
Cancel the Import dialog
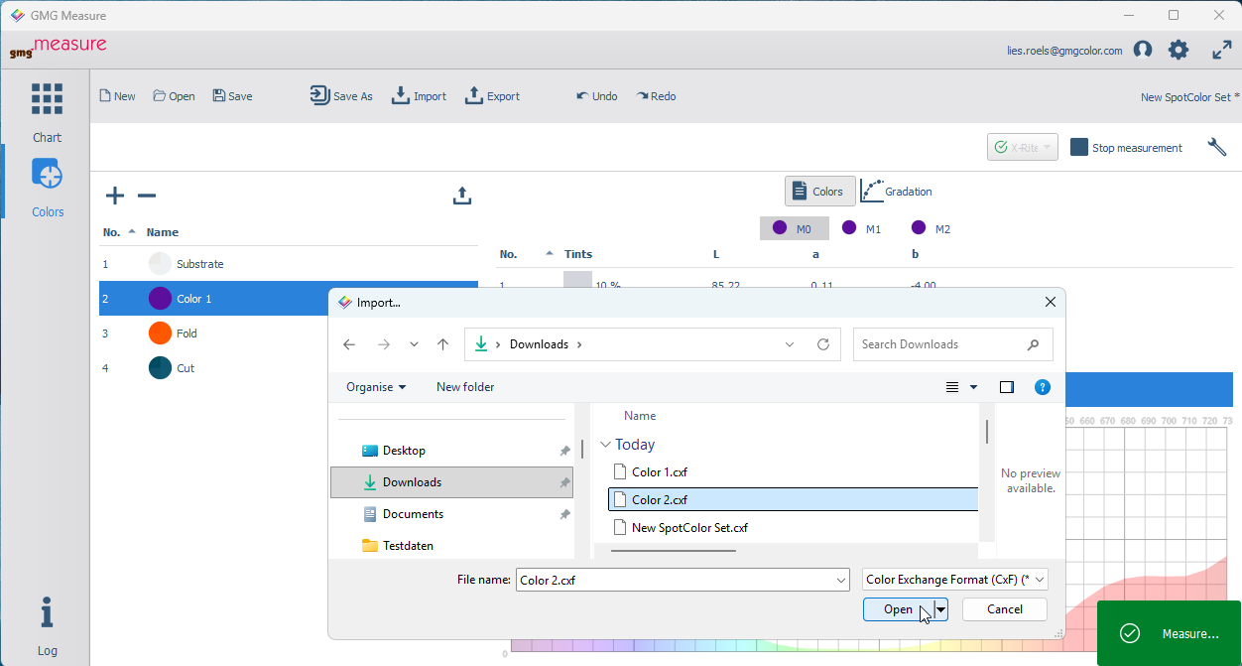(1005, 609)
